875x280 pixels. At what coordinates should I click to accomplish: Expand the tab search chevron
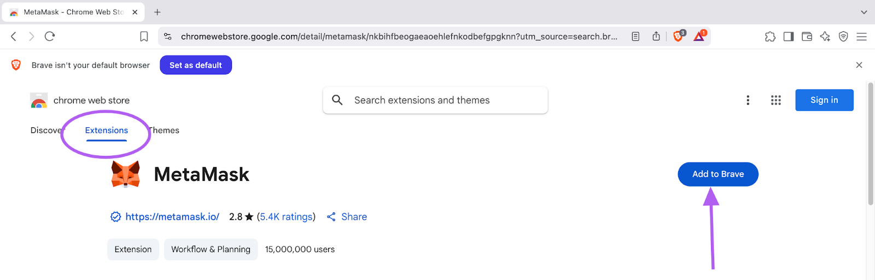point(864,12)
